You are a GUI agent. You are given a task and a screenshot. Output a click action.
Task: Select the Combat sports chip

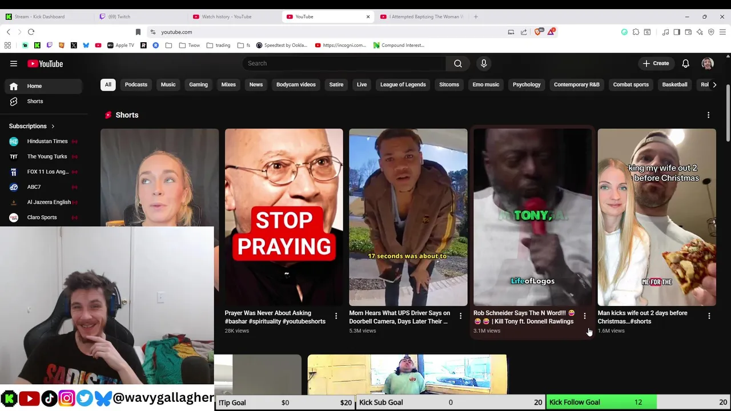click(630, 84)
